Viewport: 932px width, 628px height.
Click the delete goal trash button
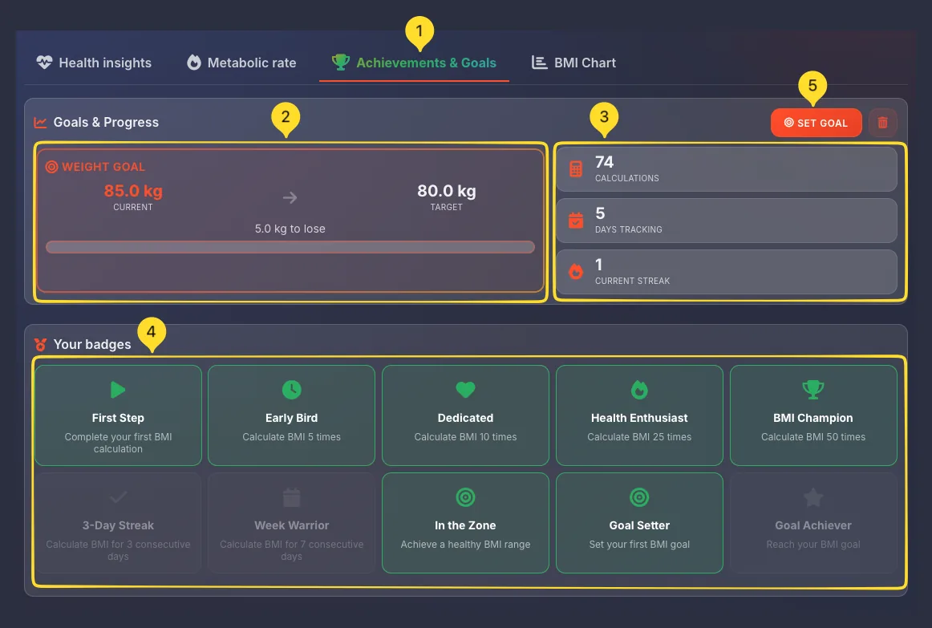coord(882,122)
